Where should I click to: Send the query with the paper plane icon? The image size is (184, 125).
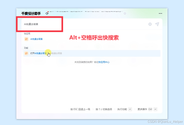tap(157, 24)
